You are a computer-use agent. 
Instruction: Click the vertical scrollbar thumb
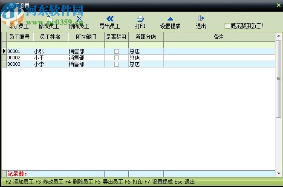279,79
